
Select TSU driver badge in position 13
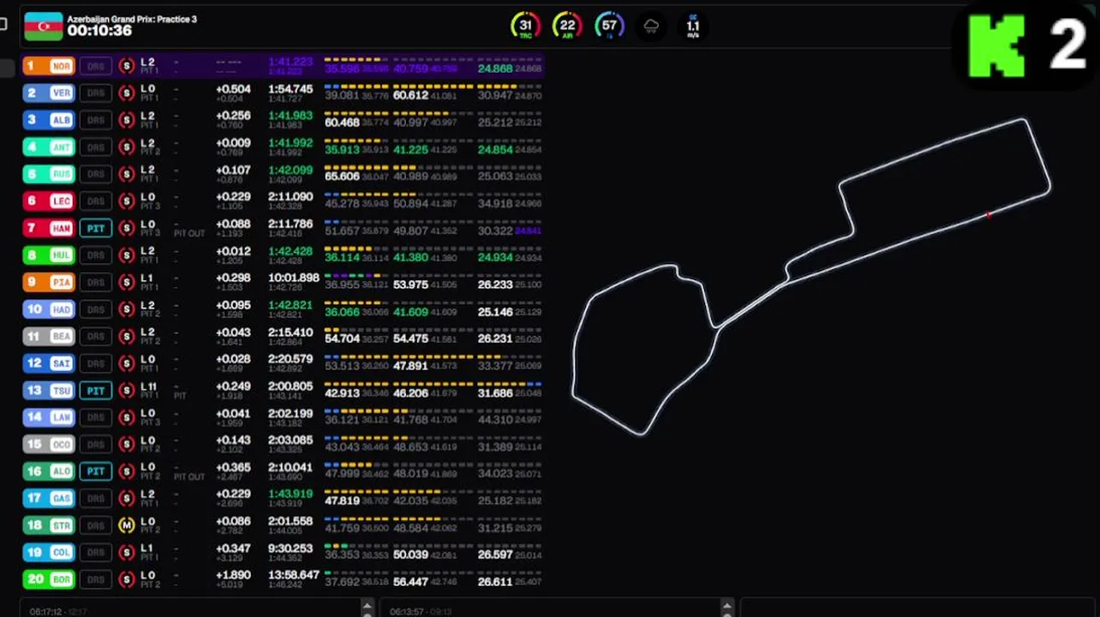[x=49, y=391]
